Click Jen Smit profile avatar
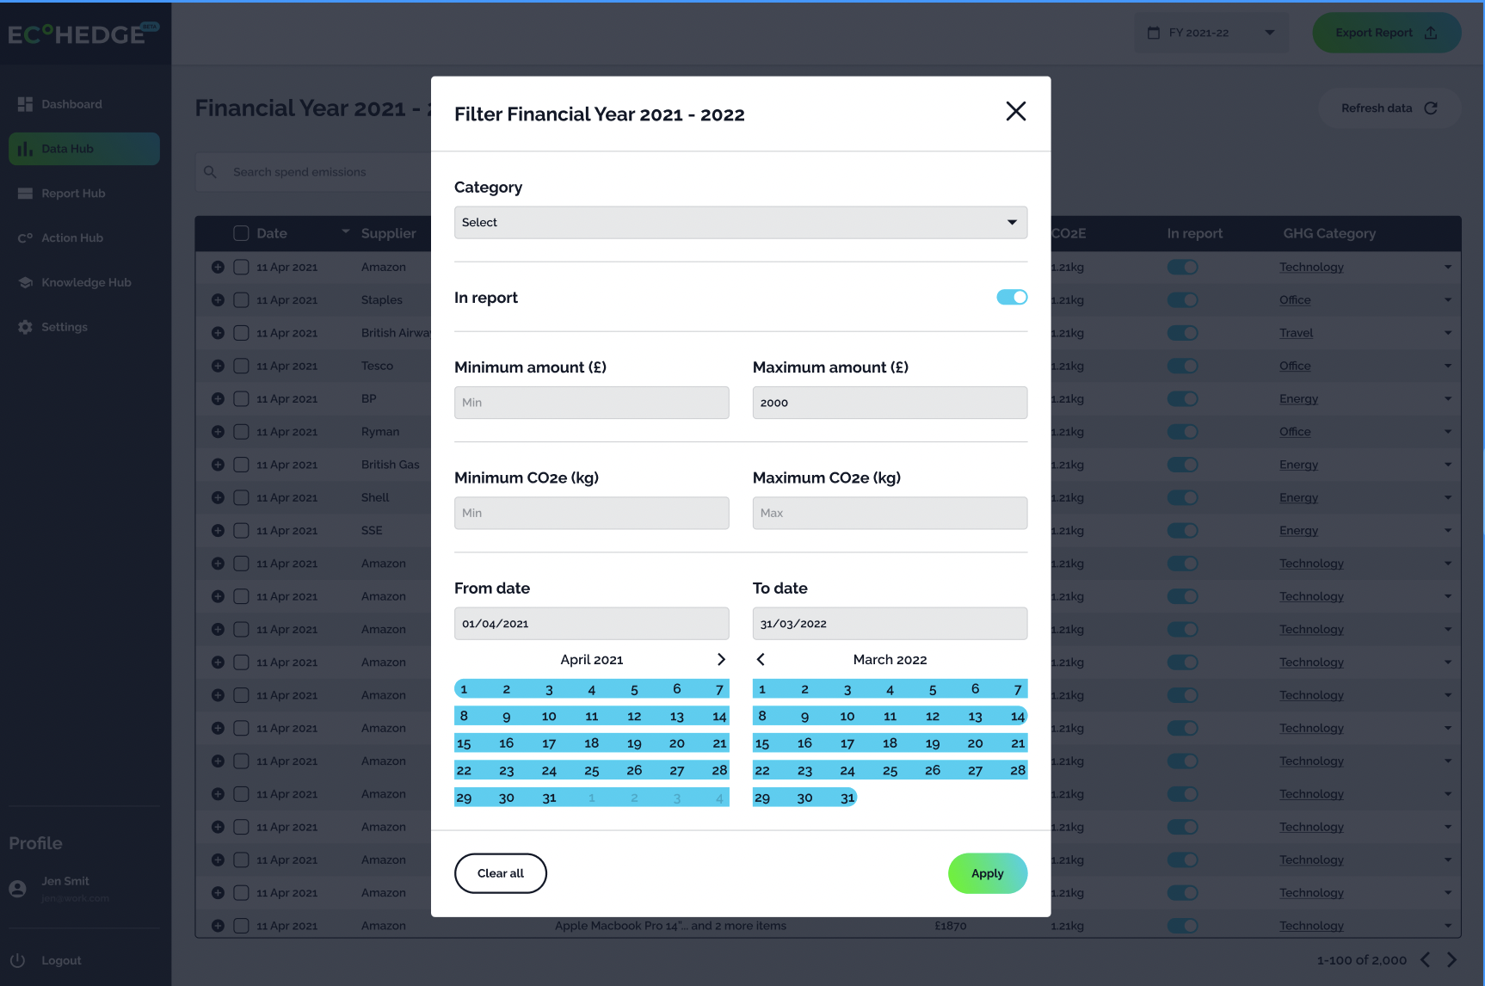The height and width of the screenshot is (986, 1485). tap(17, 889)
